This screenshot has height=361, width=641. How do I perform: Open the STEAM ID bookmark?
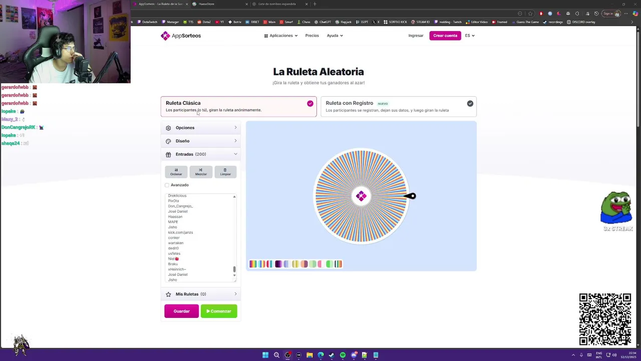(421, 22)
